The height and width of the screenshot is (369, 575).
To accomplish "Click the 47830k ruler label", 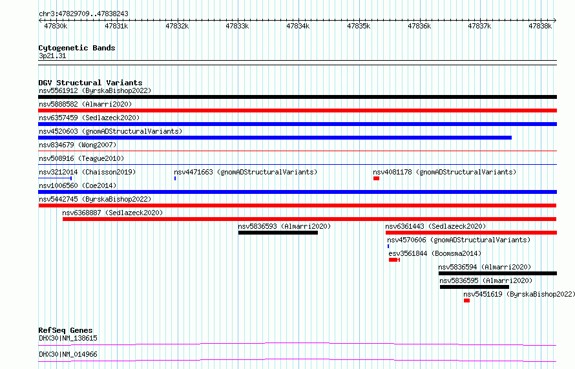I will pos(56,26).
